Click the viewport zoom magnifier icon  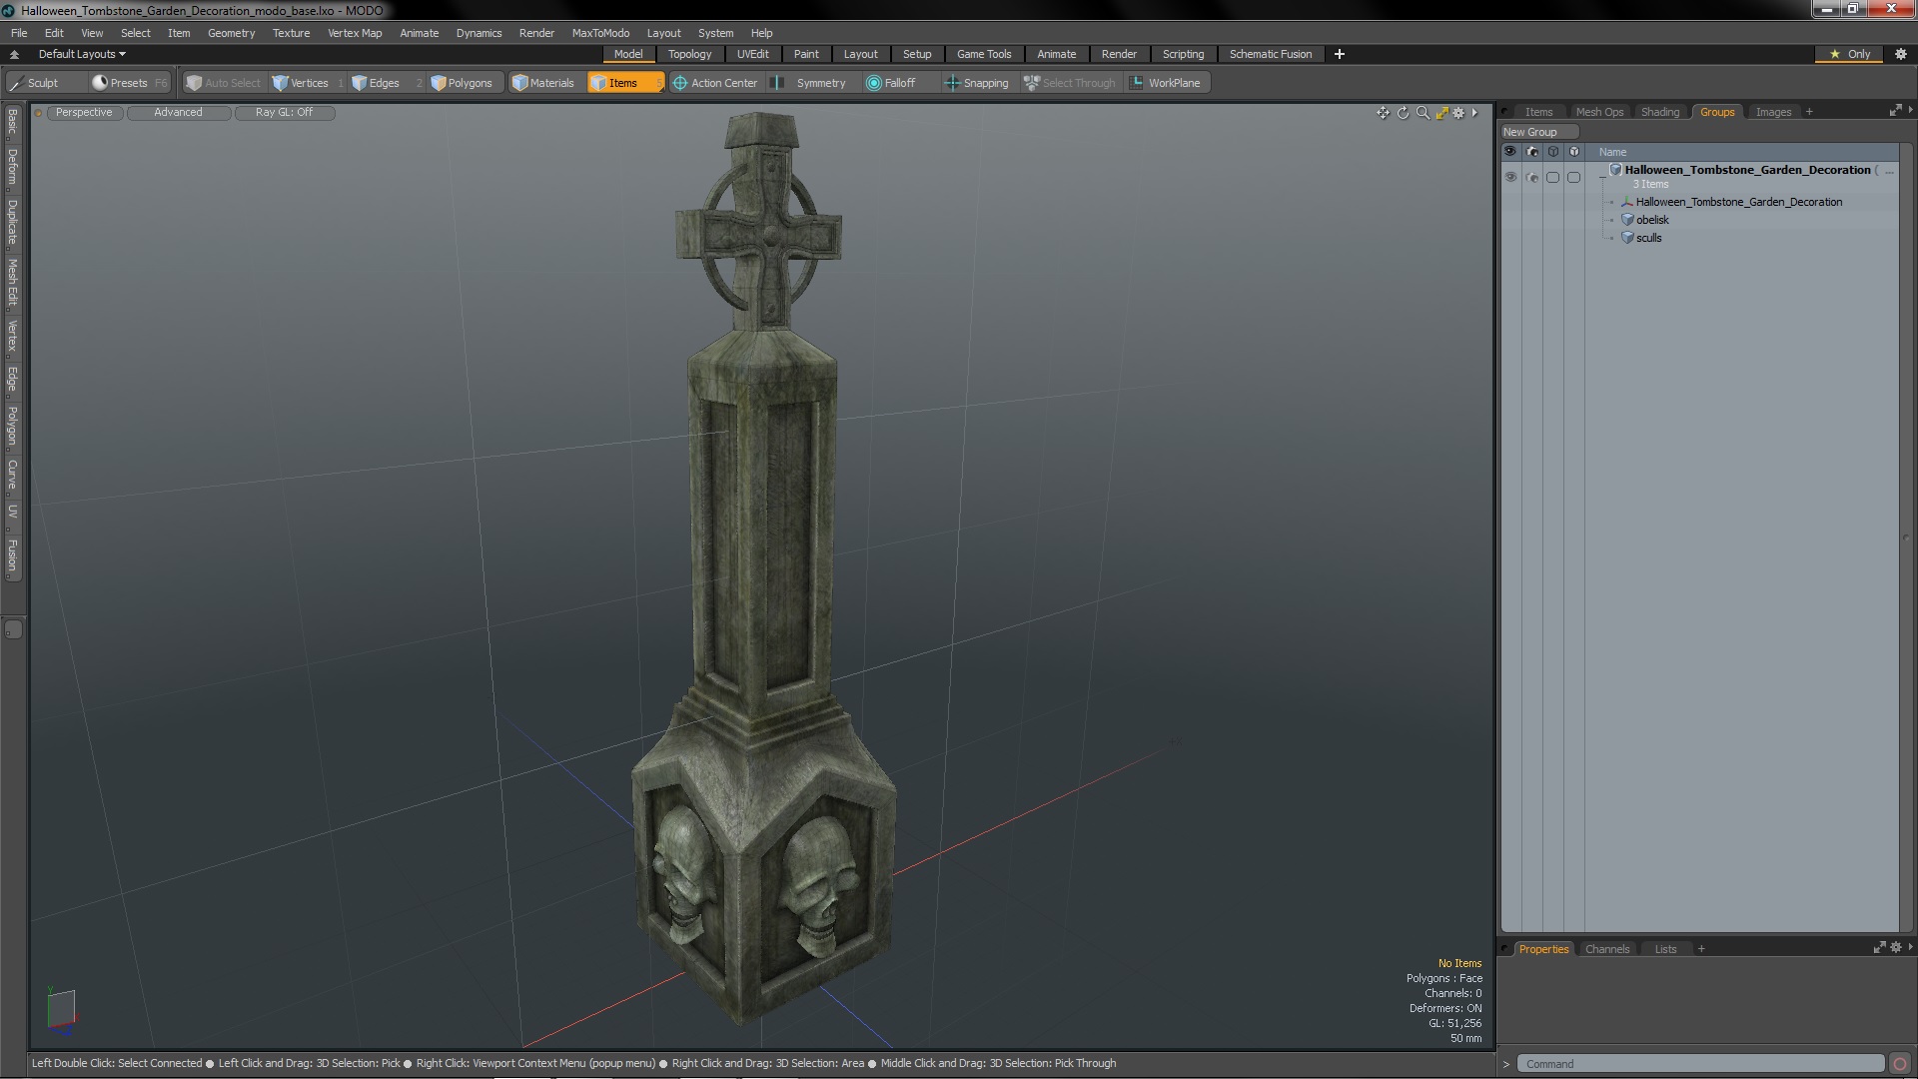pos(1423,113)
